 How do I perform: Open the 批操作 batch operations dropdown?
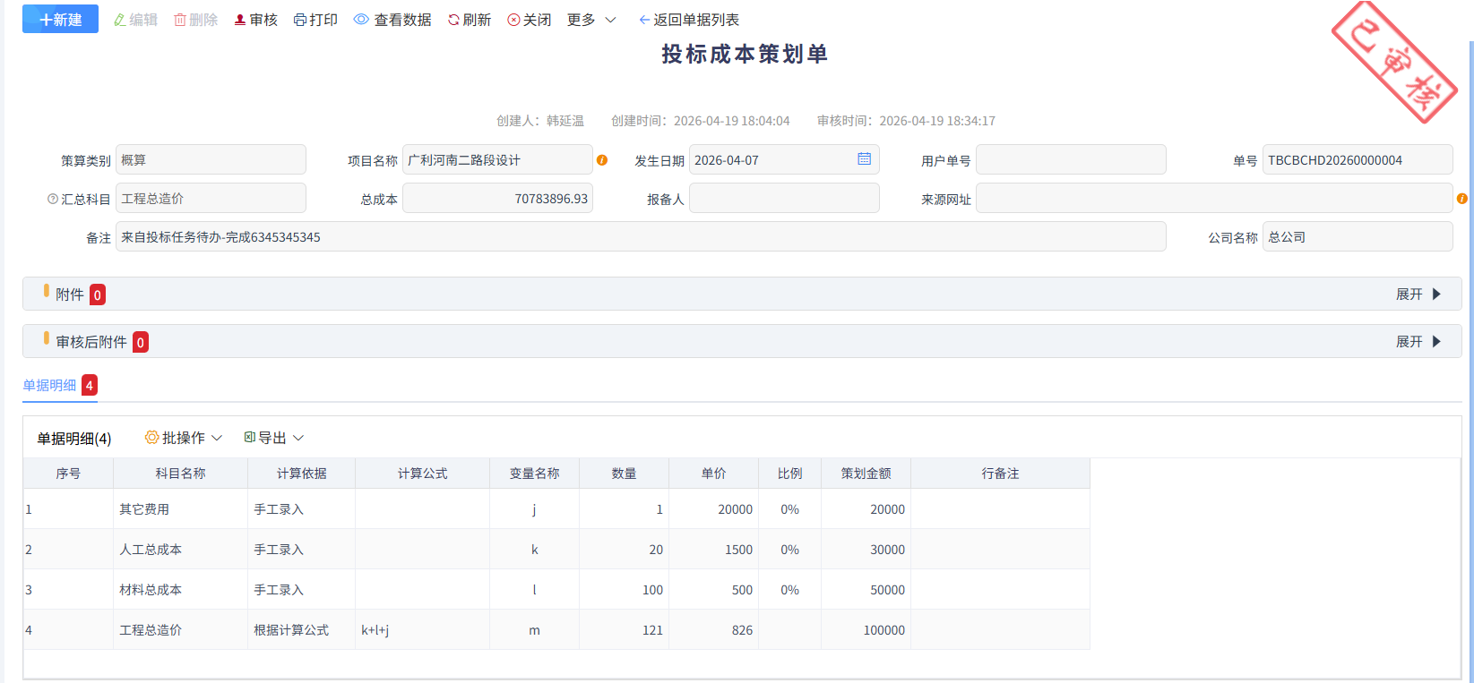coord(184,438)
